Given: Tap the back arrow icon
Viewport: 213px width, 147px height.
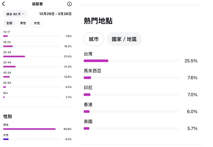Looking at the screenshot, I should 3,4.
